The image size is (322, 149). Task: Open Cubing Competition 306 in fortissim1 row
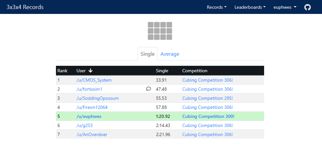[x=208, y=89]
